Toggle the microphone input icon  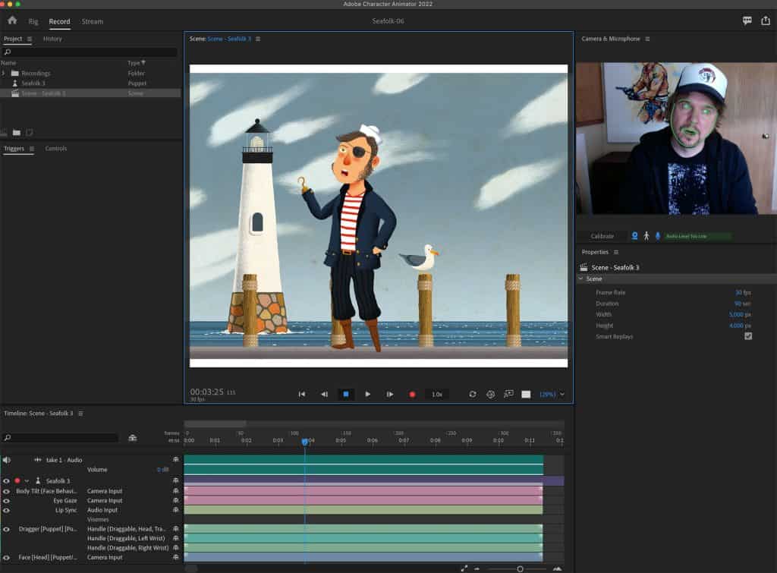click(658, 236)
